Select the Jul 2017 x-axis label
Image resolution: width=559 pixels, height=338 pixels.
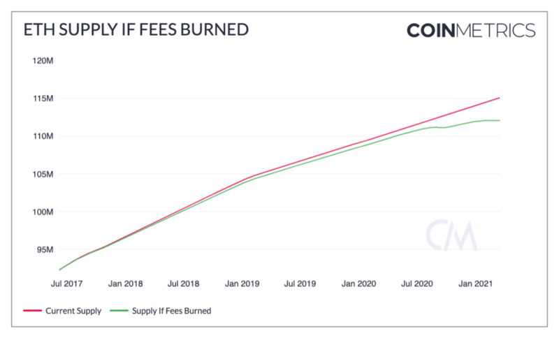(x=66, y=284)
